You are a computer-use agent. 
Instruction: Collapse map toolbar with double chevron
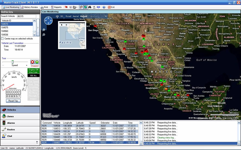coord(106,16)
